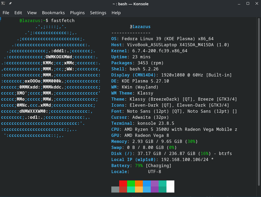Open the Plugins menu

(x=77, y=13)
